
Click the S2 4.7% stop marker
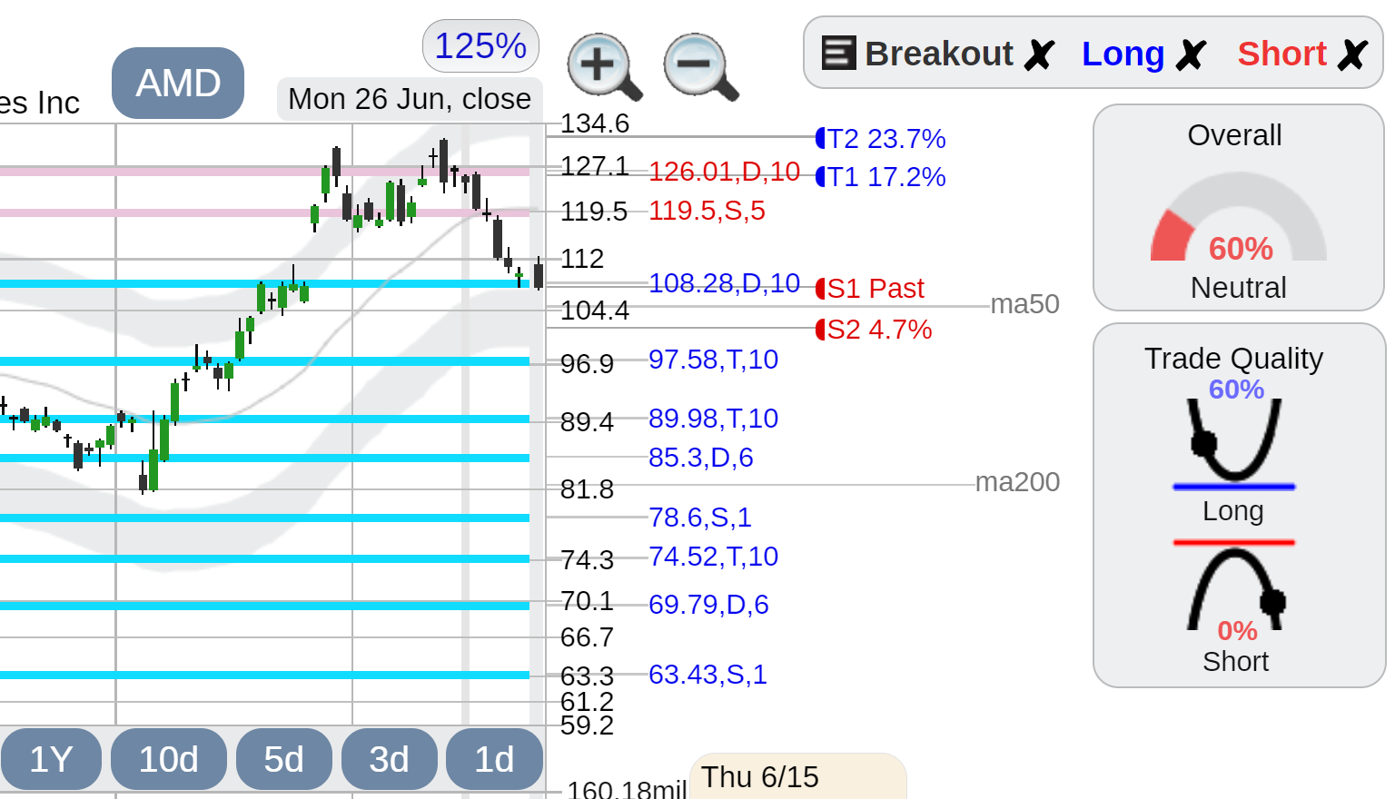click(x=874, y=330)
